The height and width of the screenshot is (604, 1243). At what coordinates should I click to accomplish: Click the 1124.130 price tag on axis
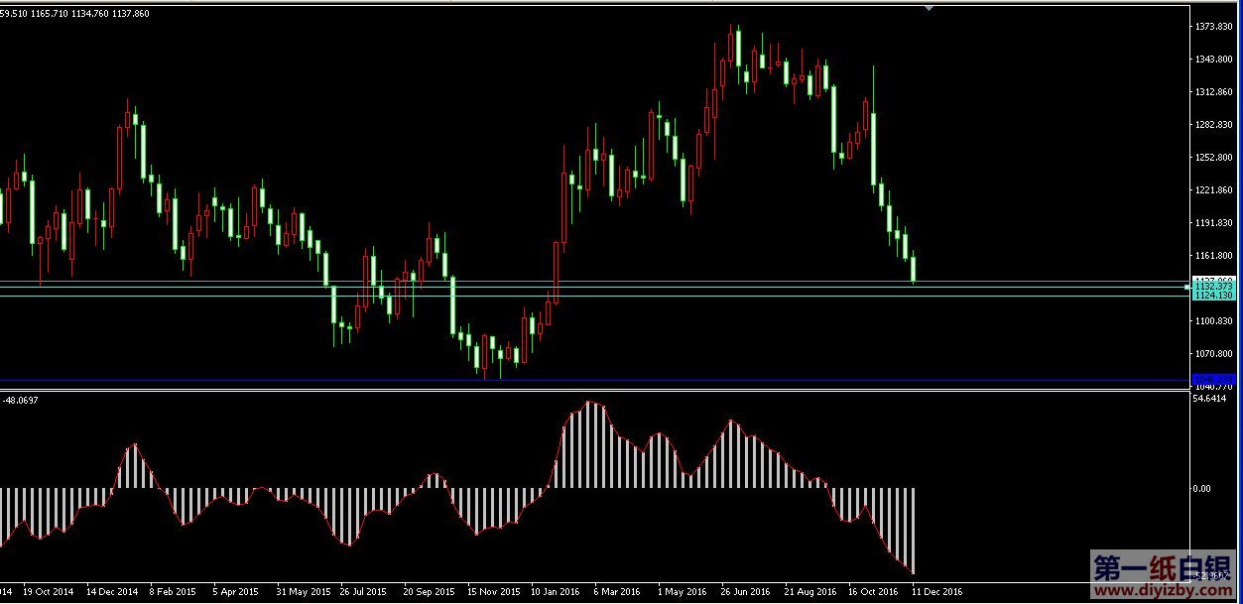[1213, 296]
